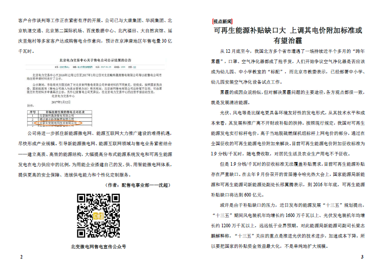Click the line starting 长约 1200 万千瓦以上
This screenshot has height=275, width=389.
coord(288,226)
